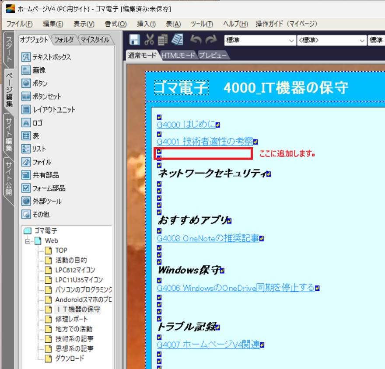Click the G4001 技術者適性の考察 link
Screen dimensions: 385x369
pos(205,141)
